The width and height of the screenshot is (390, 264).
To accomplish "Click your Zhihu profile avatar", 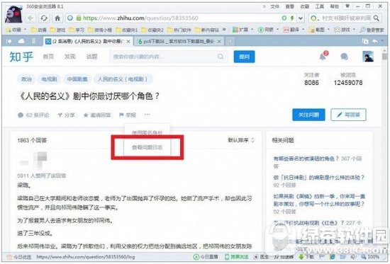I will pyautogui.click(x=368, y=57).
